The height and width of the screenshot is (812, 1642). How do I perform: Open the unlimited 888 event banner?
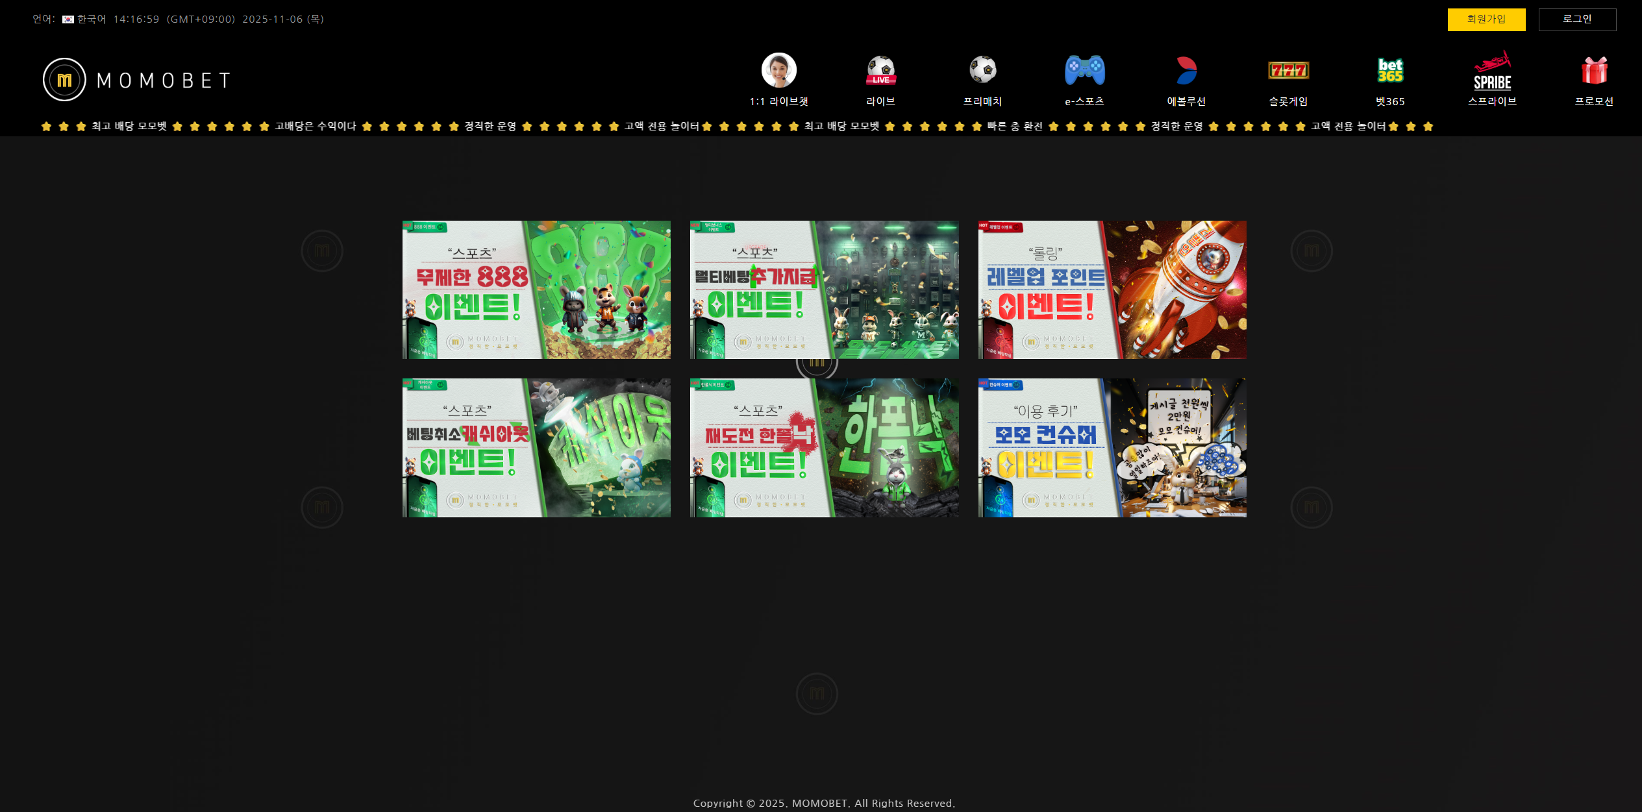coord(536,289)
